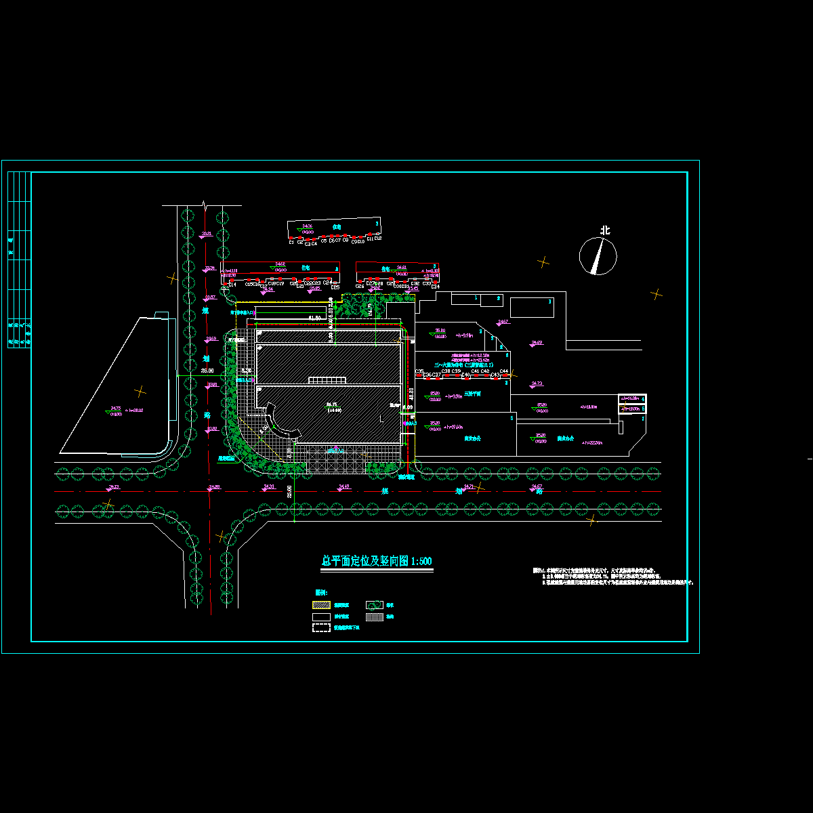
Task: Click the 34.75 elevation label on the left trapezoid plot
Action: click(x=115, y=409)
